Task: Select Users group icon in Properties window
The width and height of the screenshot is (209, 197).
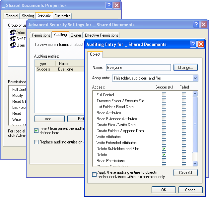Action: click(x=13, y=45)
